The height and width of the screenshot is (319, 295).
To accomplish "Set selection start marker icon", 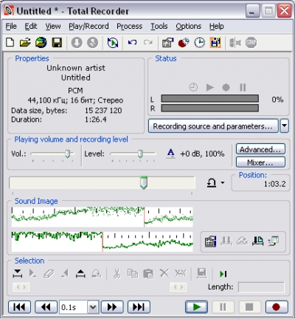I will tap(18, 273).
